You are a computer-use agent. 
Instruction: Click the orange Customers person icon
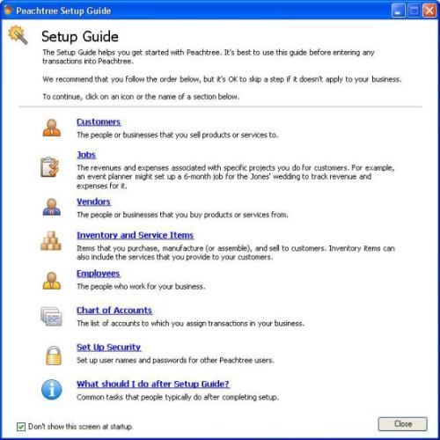(52, 128)
